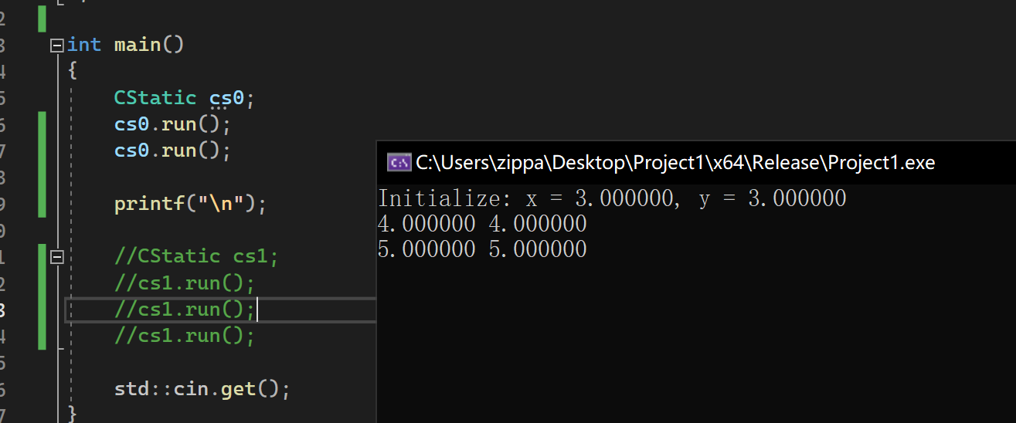The height and width of the screenshot is (423, 1016).
Task: Collapse the commented //CStatic cs1 block
Action: (56, 257)
